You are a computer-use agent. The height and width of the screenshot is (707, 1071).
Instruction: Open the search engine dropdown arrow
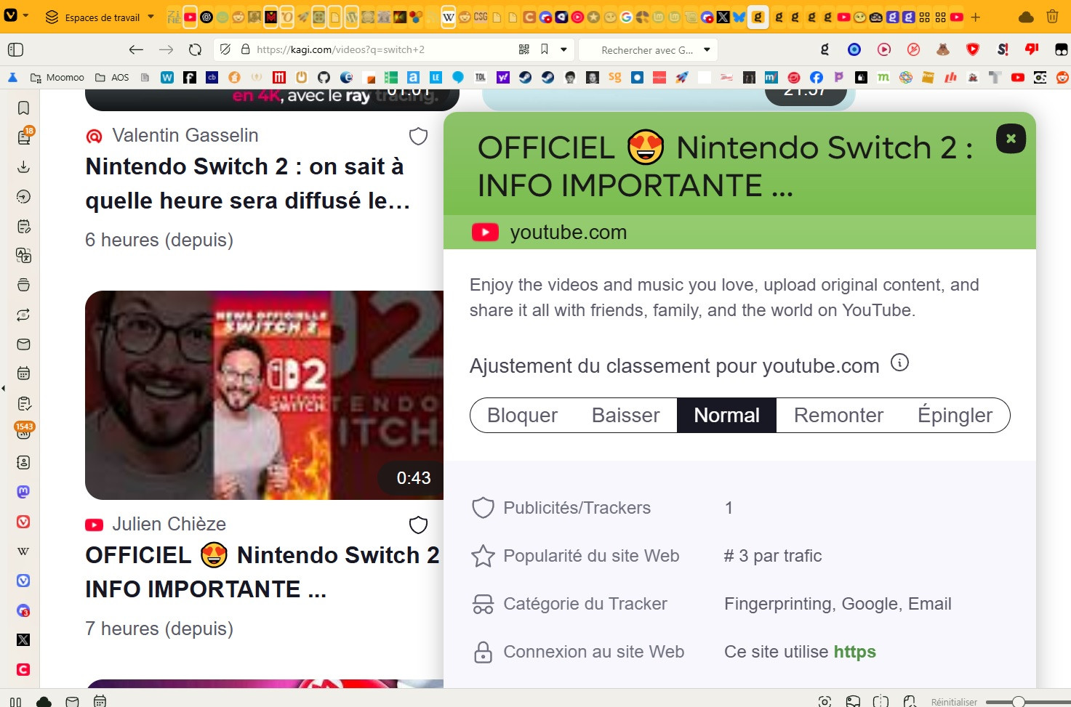(707, 50)
